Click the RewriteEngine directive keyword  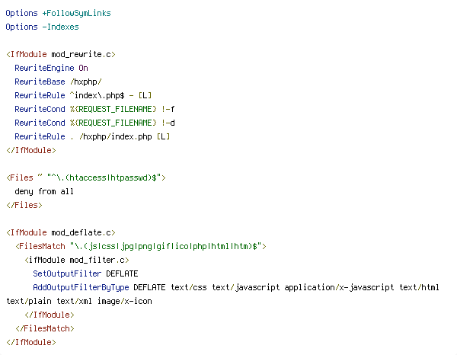44,69
